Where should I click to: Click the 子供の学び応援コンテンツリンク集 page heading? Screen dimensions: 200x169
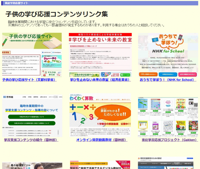[57, 14]
